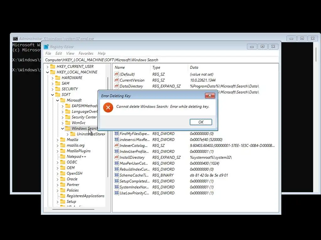The width and height of the screenshot is (321, 240).
Task: Select the SetupCompleted... value
Action: (135, 181)
